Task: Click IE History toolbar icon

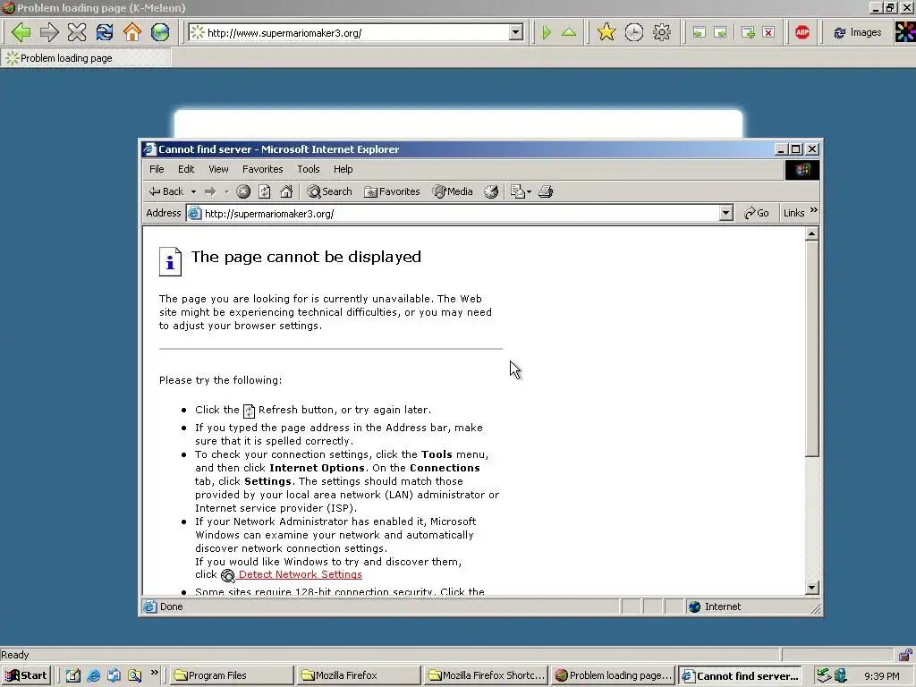Action: tap(491, 191)
